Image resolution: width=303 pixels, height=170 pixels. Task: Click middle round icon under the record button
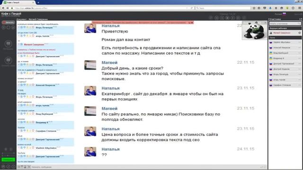pyautogui.click(x=8, y=27)
